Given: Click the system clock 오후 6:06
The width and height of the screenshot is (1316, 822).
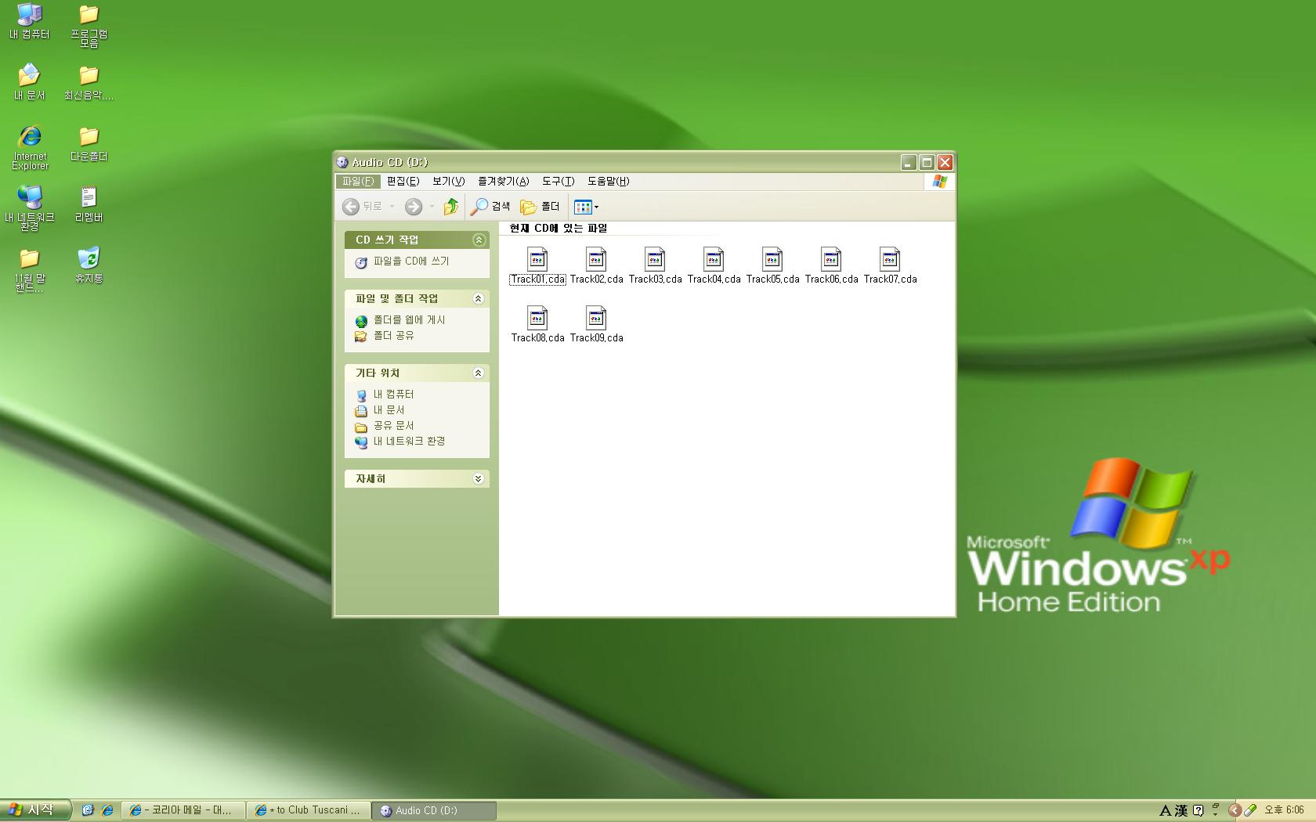Looking at the screenshot, I should 1284,810.
